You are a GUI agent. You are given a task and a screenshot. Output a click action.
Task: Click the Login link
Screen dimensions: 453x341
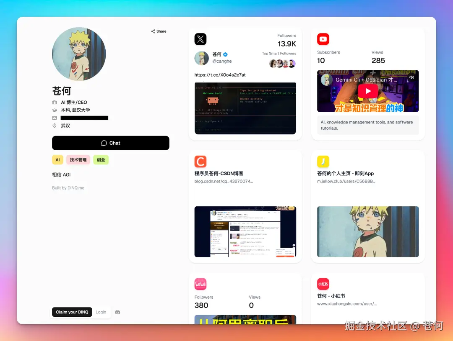pos(101,312)
